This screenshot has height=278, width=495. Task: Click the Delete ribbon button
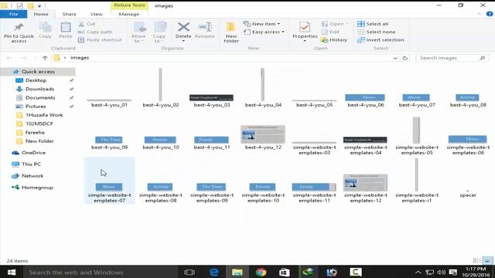pos(183,32)
